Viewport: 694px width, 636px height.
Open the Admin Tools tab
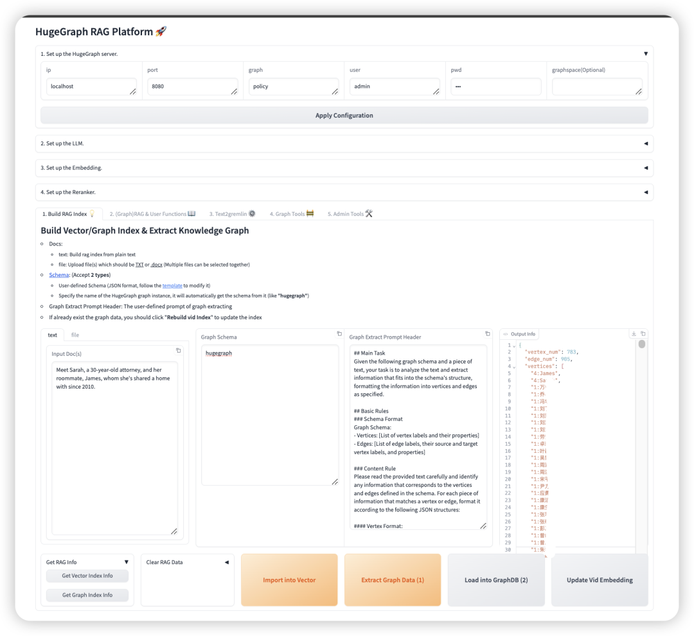[x=350, y=214]
